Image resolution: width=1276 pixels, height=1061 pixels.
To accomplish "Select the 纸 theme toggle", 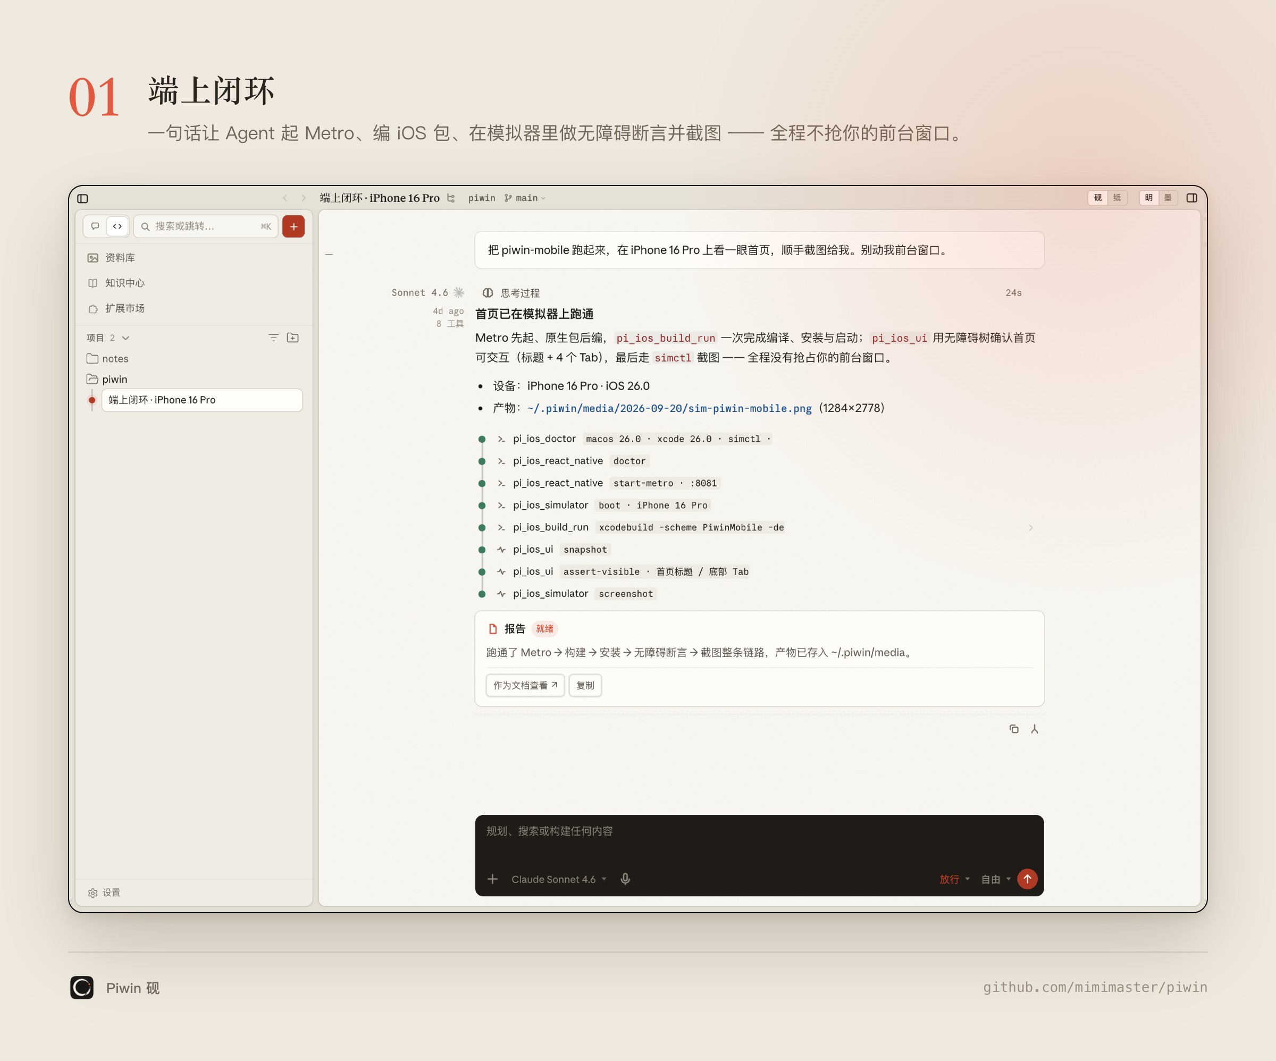I will [x=1117, y=198].
